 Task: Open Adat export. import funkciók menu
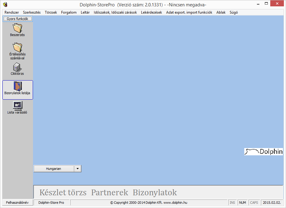click(x=189, y=12)
